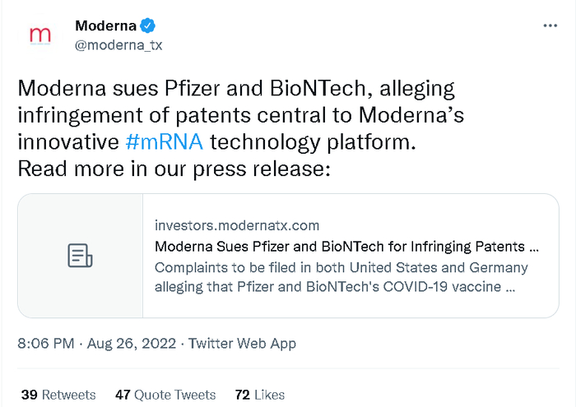Click the investors.modernatx.com domain text
Image resolution: width=576 pixels, height=407 pixels.
pyautogui.click(x=237, y=225)
